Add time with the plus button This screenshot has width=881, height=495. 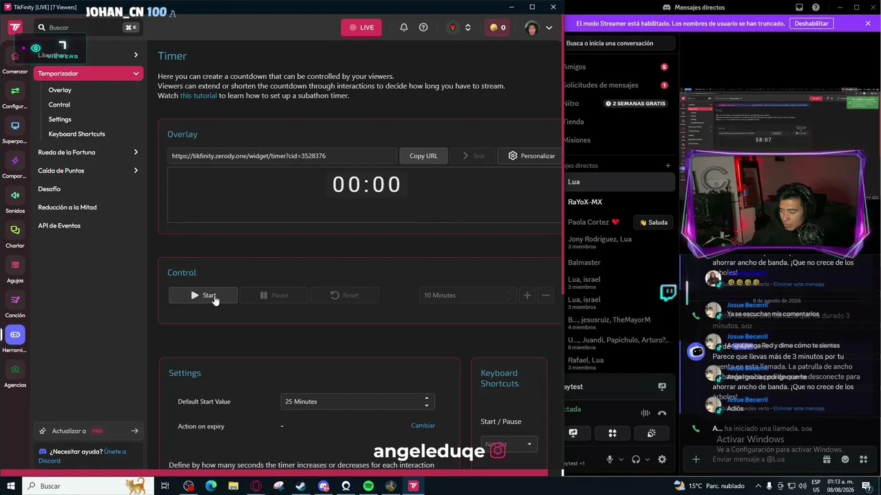527,295
